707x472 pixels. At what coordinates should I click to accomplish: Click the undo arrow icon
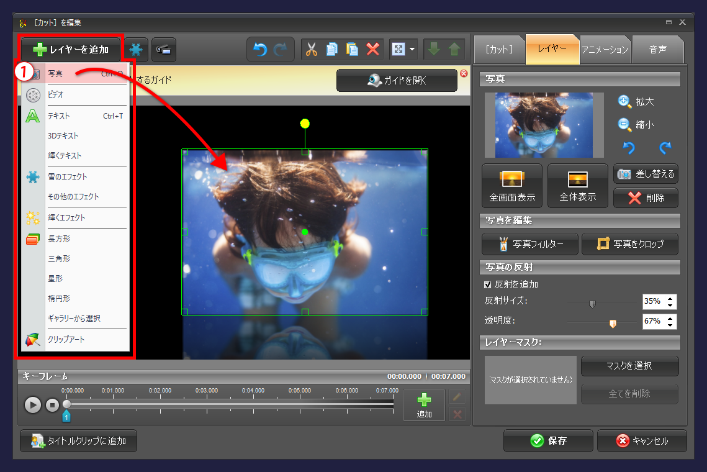260,50
